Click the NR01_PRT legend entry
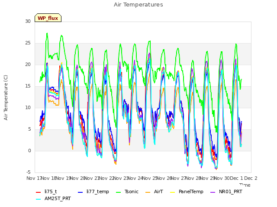 pos(226,191)
